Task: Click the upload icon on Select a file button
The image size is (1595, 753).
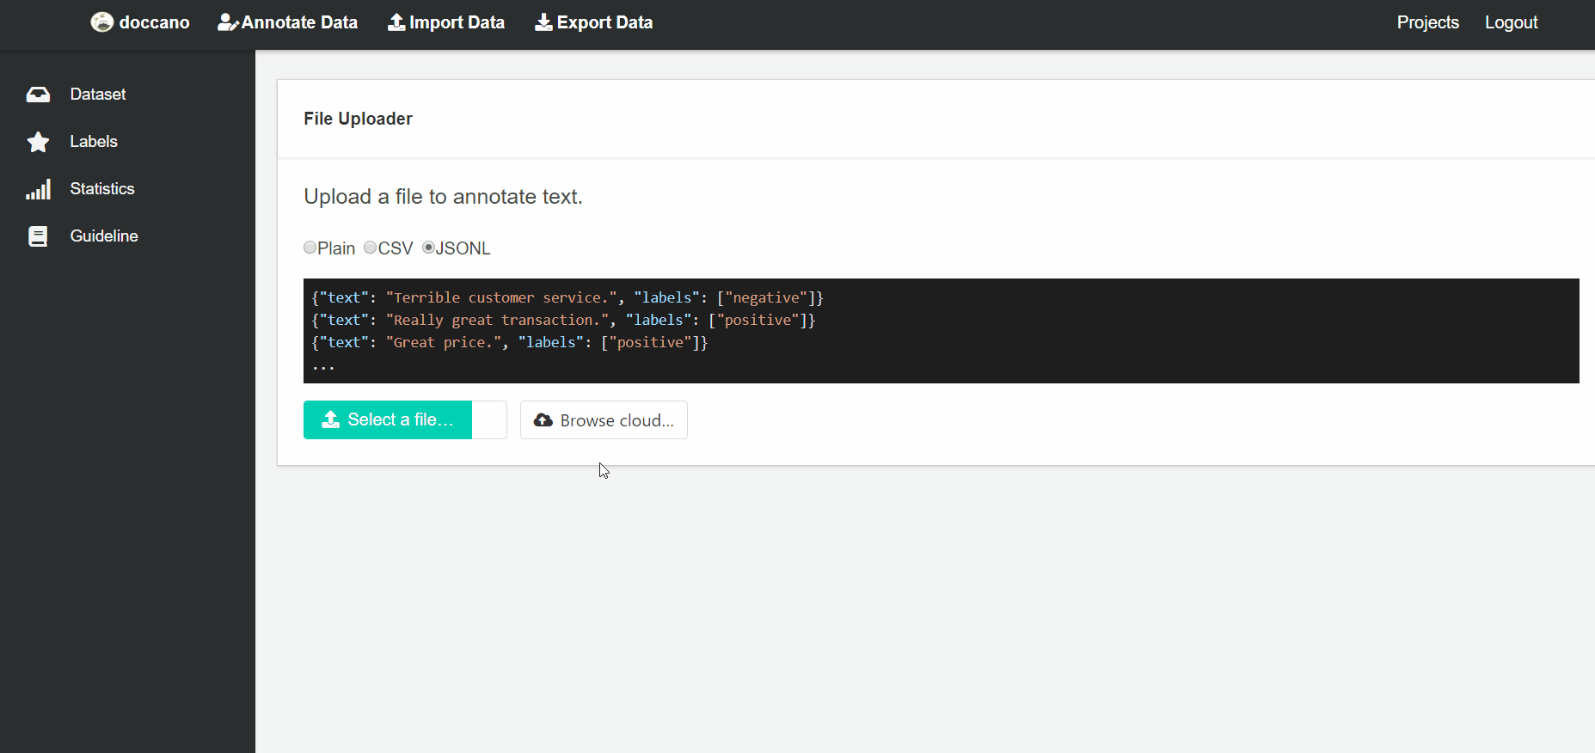Action: (x=330, y=419)
